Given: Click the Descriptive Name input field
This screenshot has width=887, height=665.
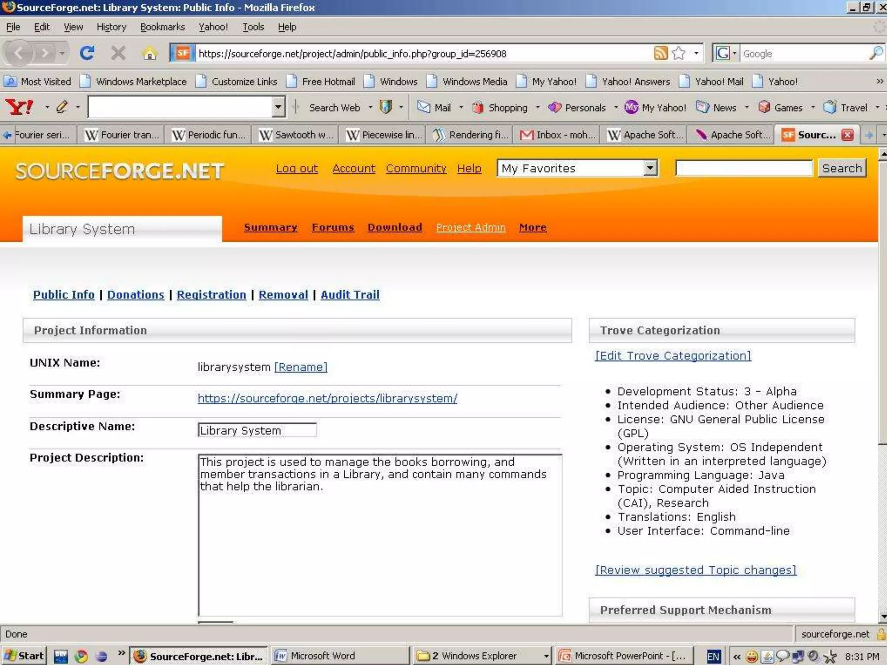Looking at the screenshot, I should point(257,430).
